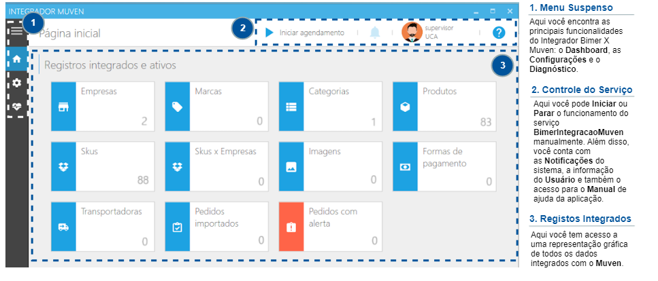This screenshot has width=658, height=281.
Task: Open the Skus x Empresas tile
Action: [217, 166]
